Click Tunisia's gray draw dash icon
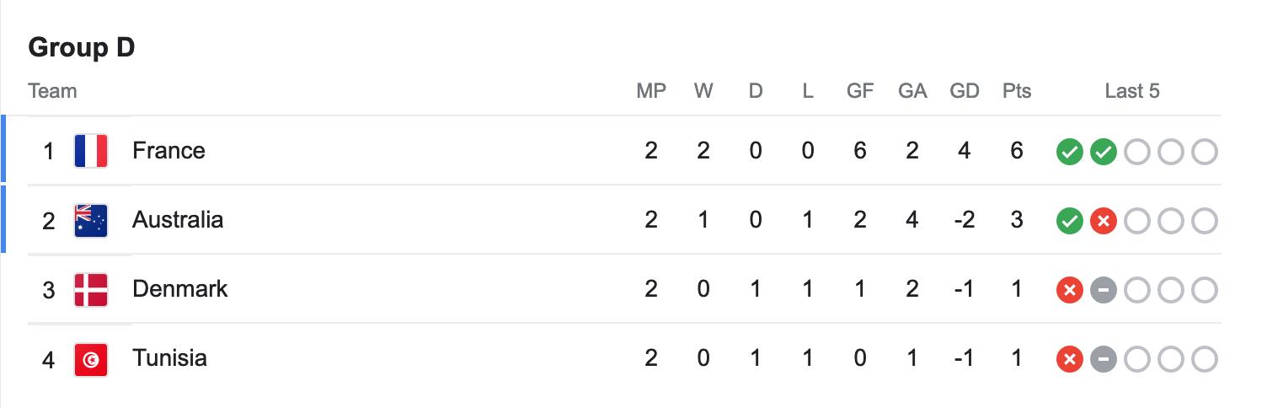Screen dimensions: 1267x408 pos(1104,360)
